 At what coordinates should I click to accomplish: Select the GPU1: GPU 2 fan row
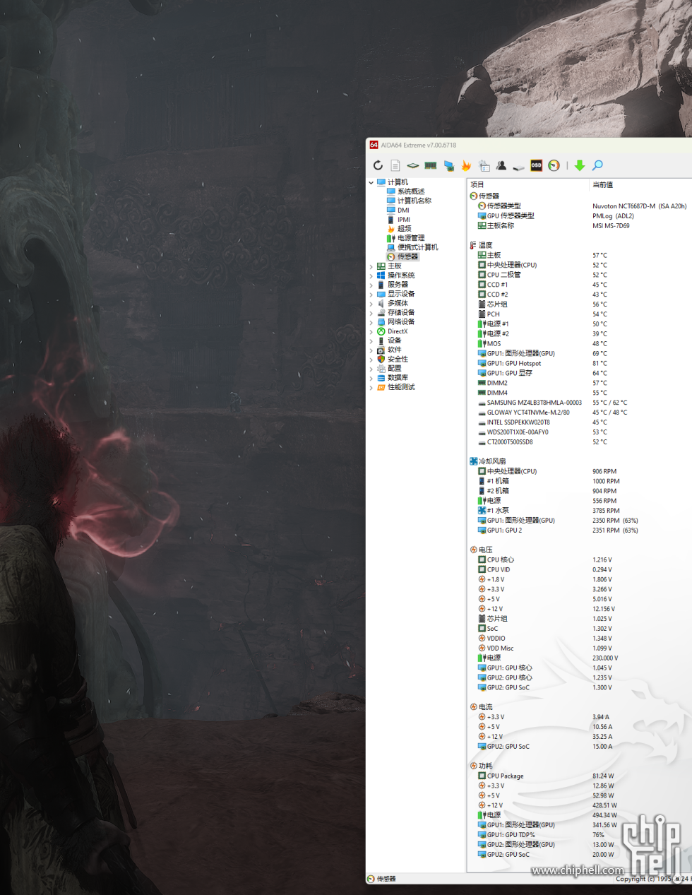point(579,530)
